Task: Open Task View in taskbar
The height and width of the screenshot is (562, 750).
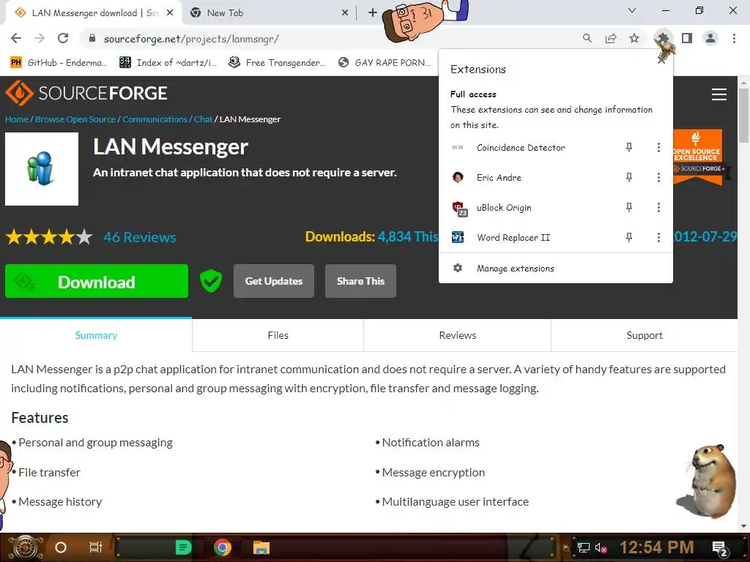Action: coord(96,547)
